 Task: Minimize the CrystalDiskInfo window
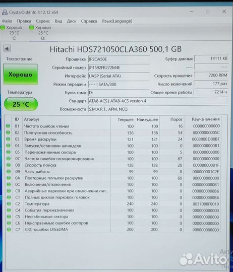(x=192, y=12)
